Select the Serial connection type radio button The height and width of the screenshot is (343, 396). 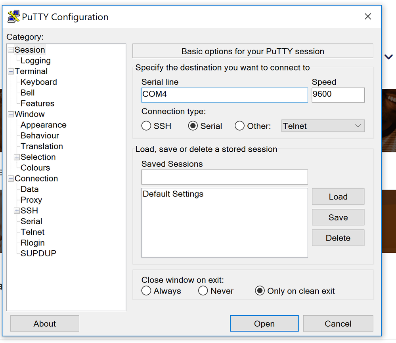coord(193,126)
